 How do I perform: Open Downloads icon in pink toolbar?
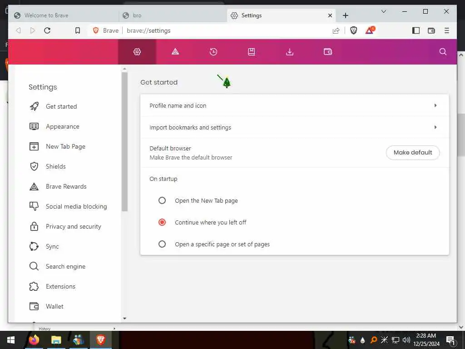click(289, 52)
